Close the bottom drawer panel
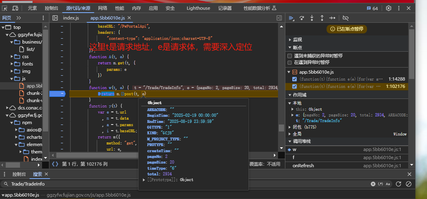Screen dimensions: 427x199 point(409,174)
